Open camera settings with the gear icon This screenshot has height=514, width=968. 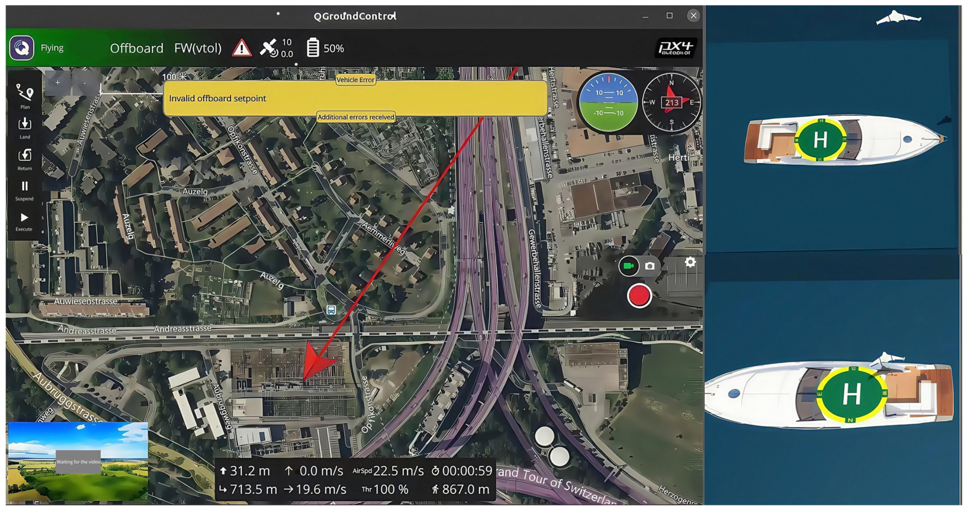tap(691, 263)
